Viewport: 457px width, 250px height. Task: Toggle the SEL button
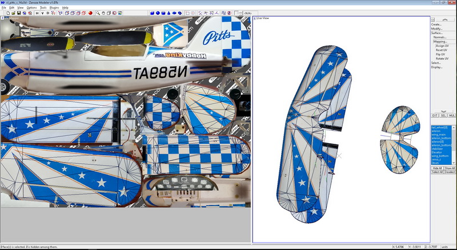click(x=443, y=115)
